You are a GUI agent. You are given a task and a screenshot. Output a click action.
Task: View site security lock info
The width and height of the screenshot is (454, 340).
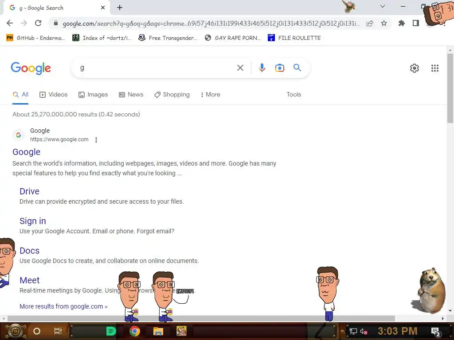coord(56,23)
